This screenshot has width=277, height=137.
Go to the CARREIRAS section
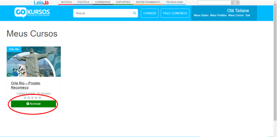[103, 2]
